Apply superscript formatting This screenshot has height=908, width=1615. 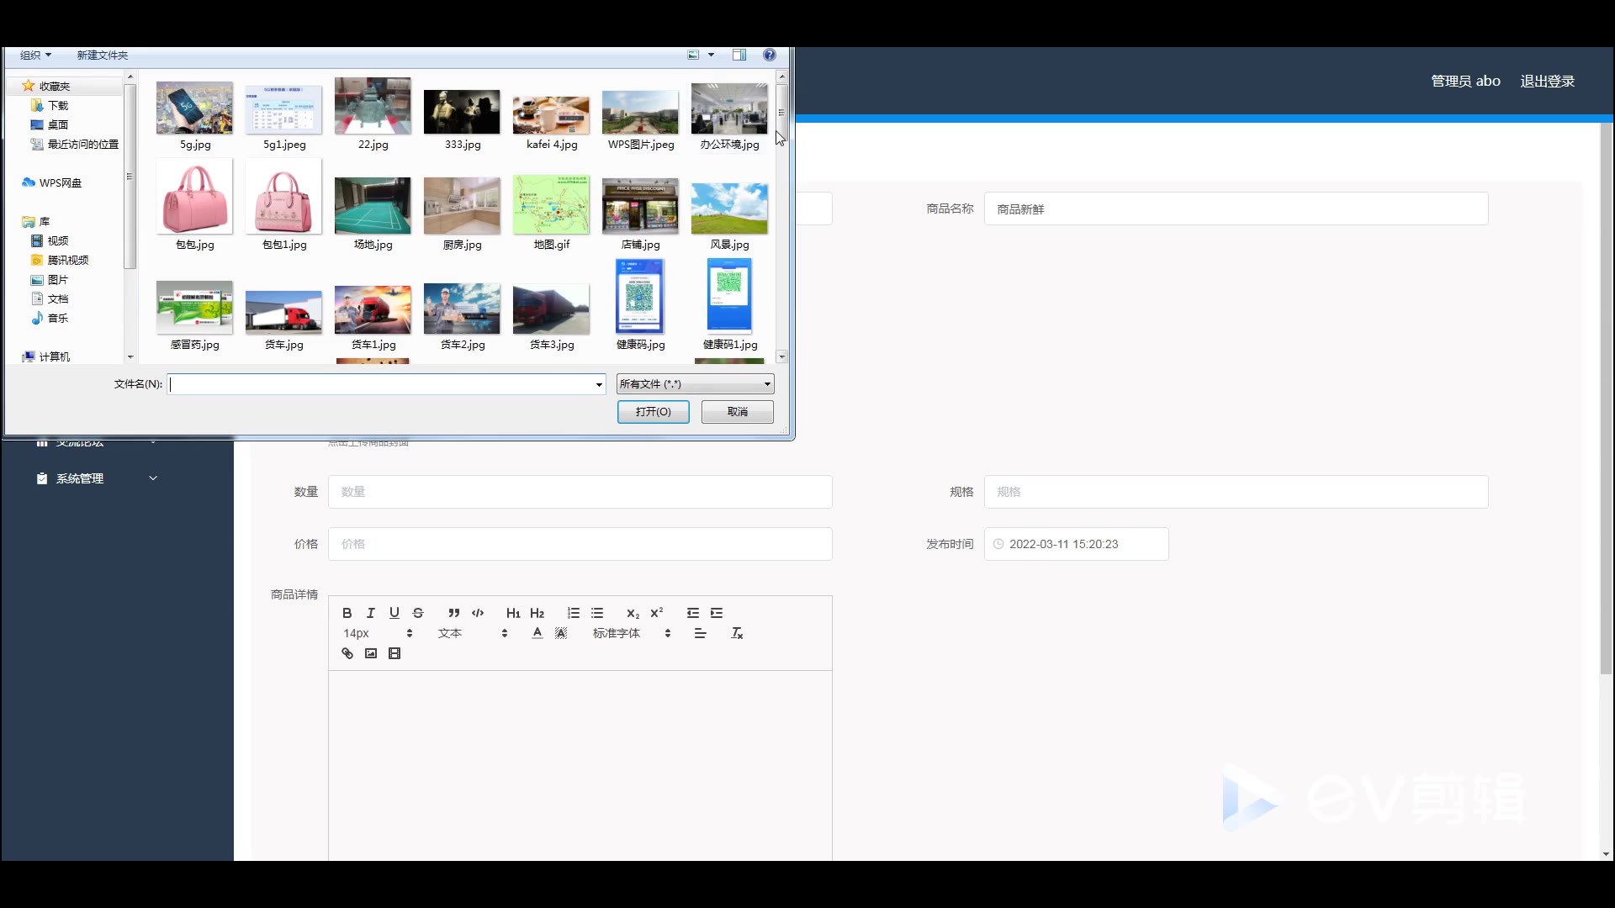(x=657, y=613)
